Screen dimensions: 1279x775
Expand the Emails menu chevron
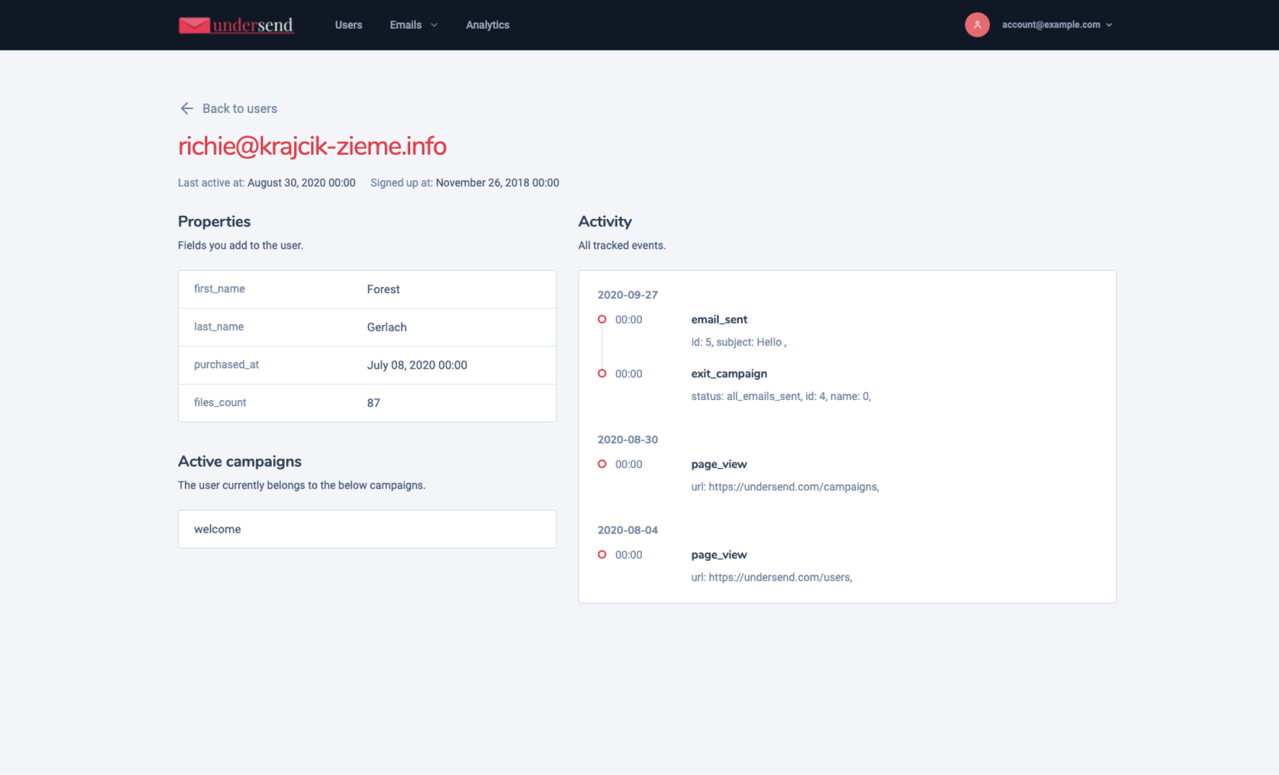click(x=434, y=25)
